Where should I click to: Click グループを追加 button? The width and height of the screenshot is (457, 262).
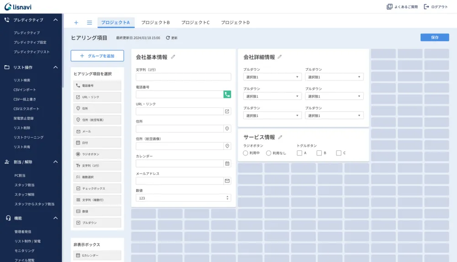pyautogui.click(x=97, y=56)
